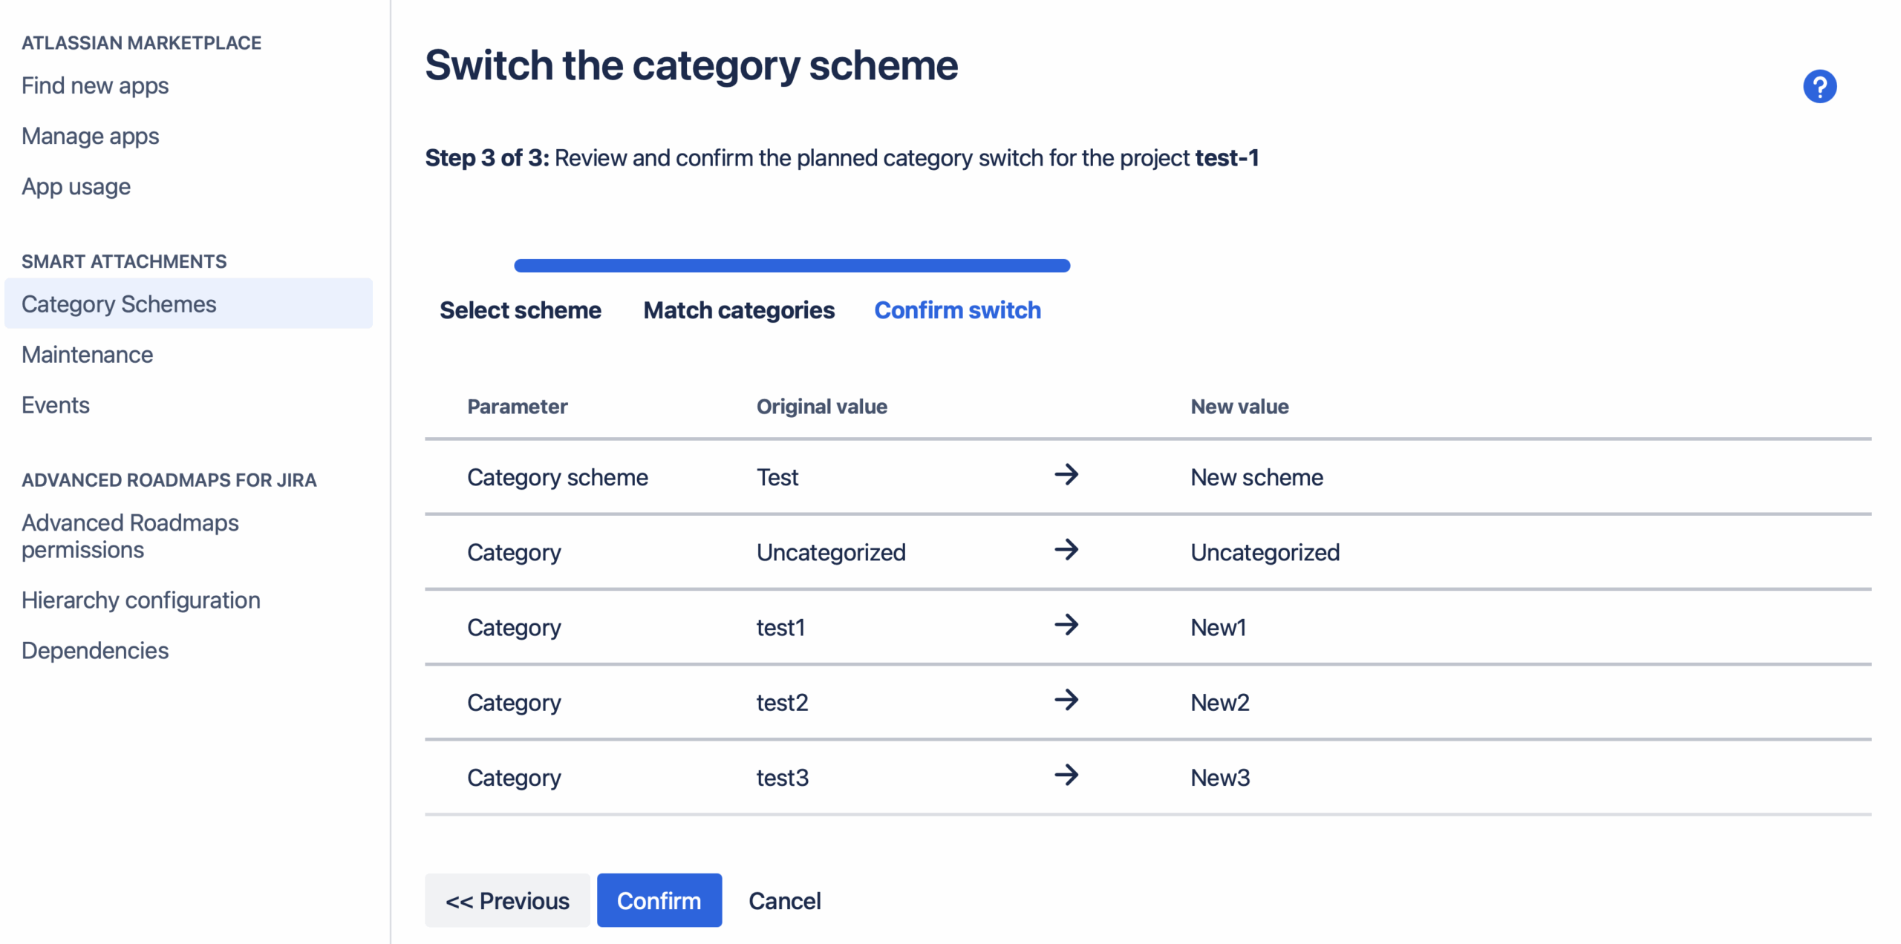Open Find new apps in sidebar
Image resolution: width=1901 pixels, height=944 pixels.
click(95, 86)
